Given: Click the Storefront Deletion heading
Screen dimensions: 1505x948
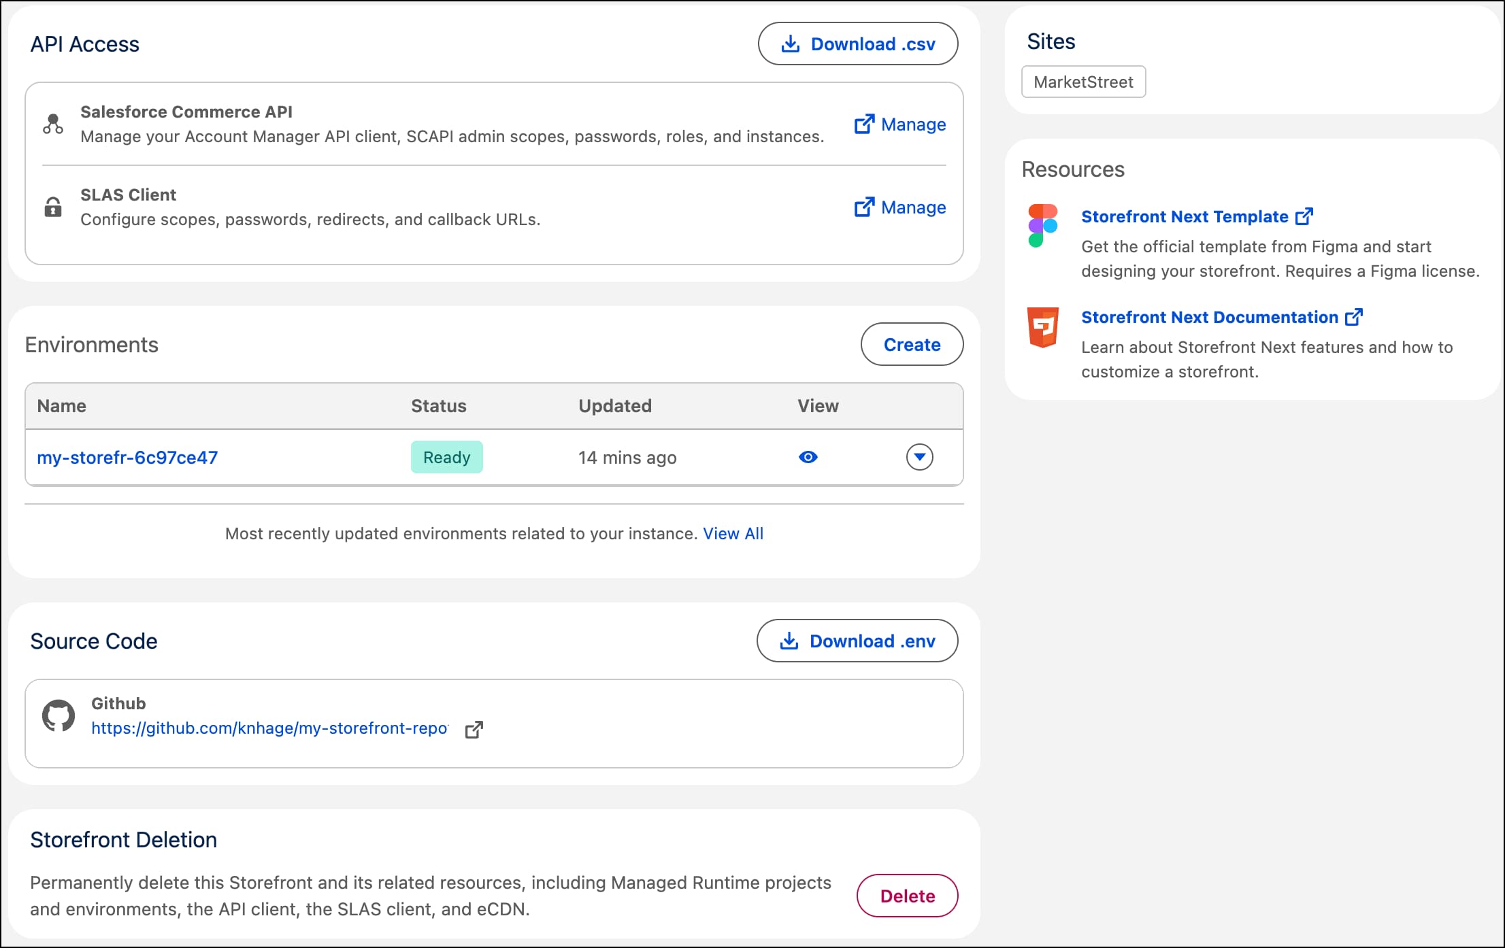Looking at the screenshot, I should (124, 840).
